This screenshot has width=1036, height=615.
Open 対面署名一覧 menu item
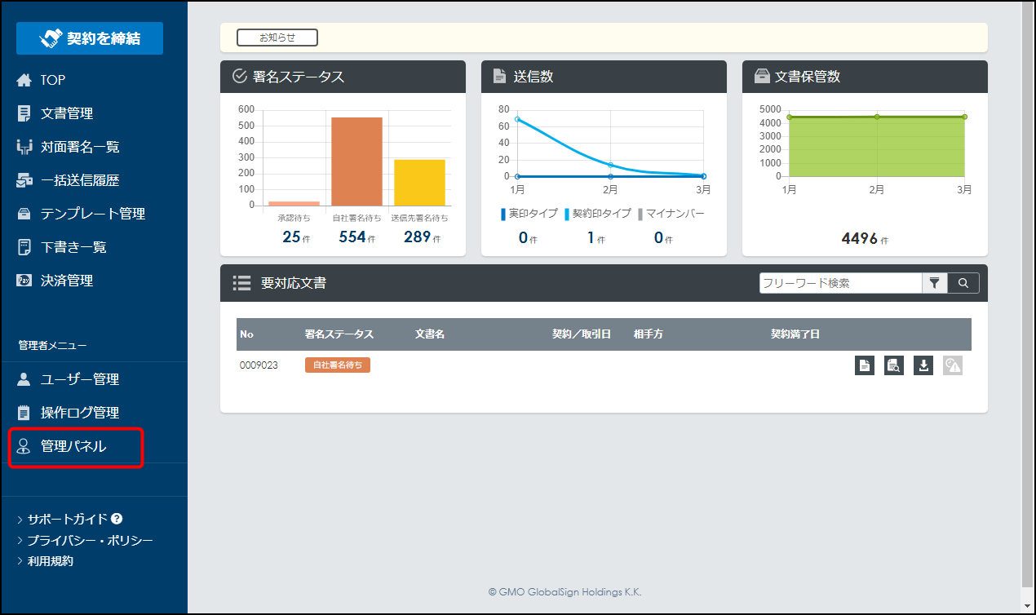click(x=80, y=147)
